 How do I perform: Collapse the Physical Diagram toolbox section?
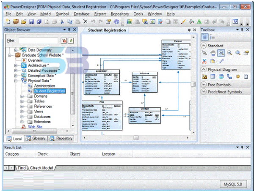point(204,69)
